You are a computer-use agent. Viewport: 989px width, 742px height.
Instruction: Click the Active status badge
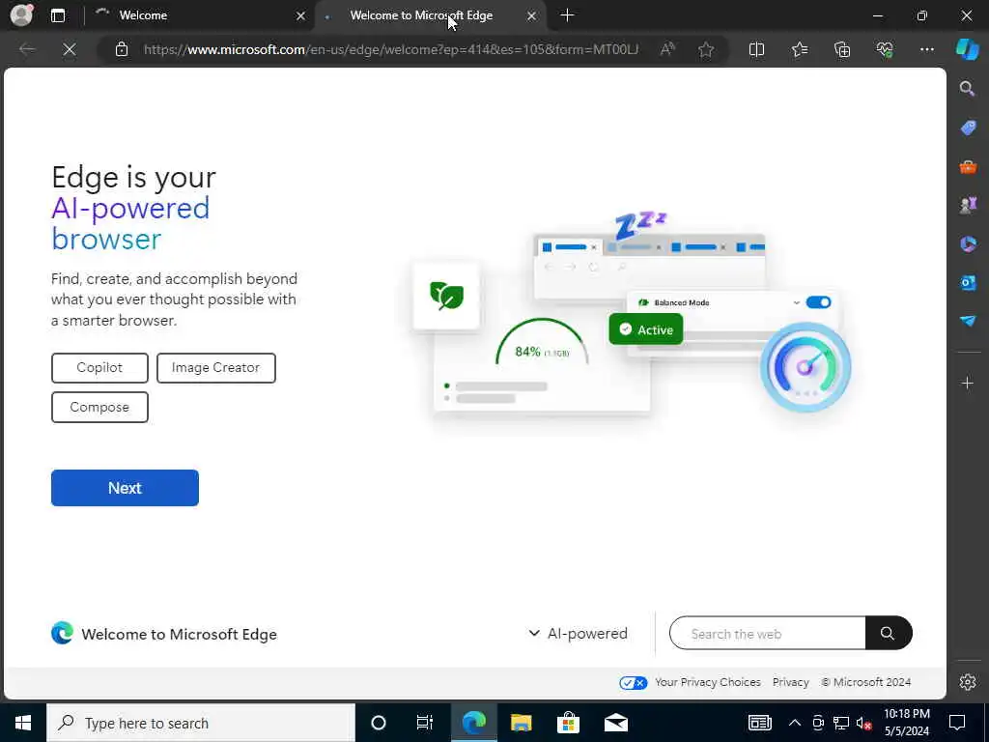(646, 329)
